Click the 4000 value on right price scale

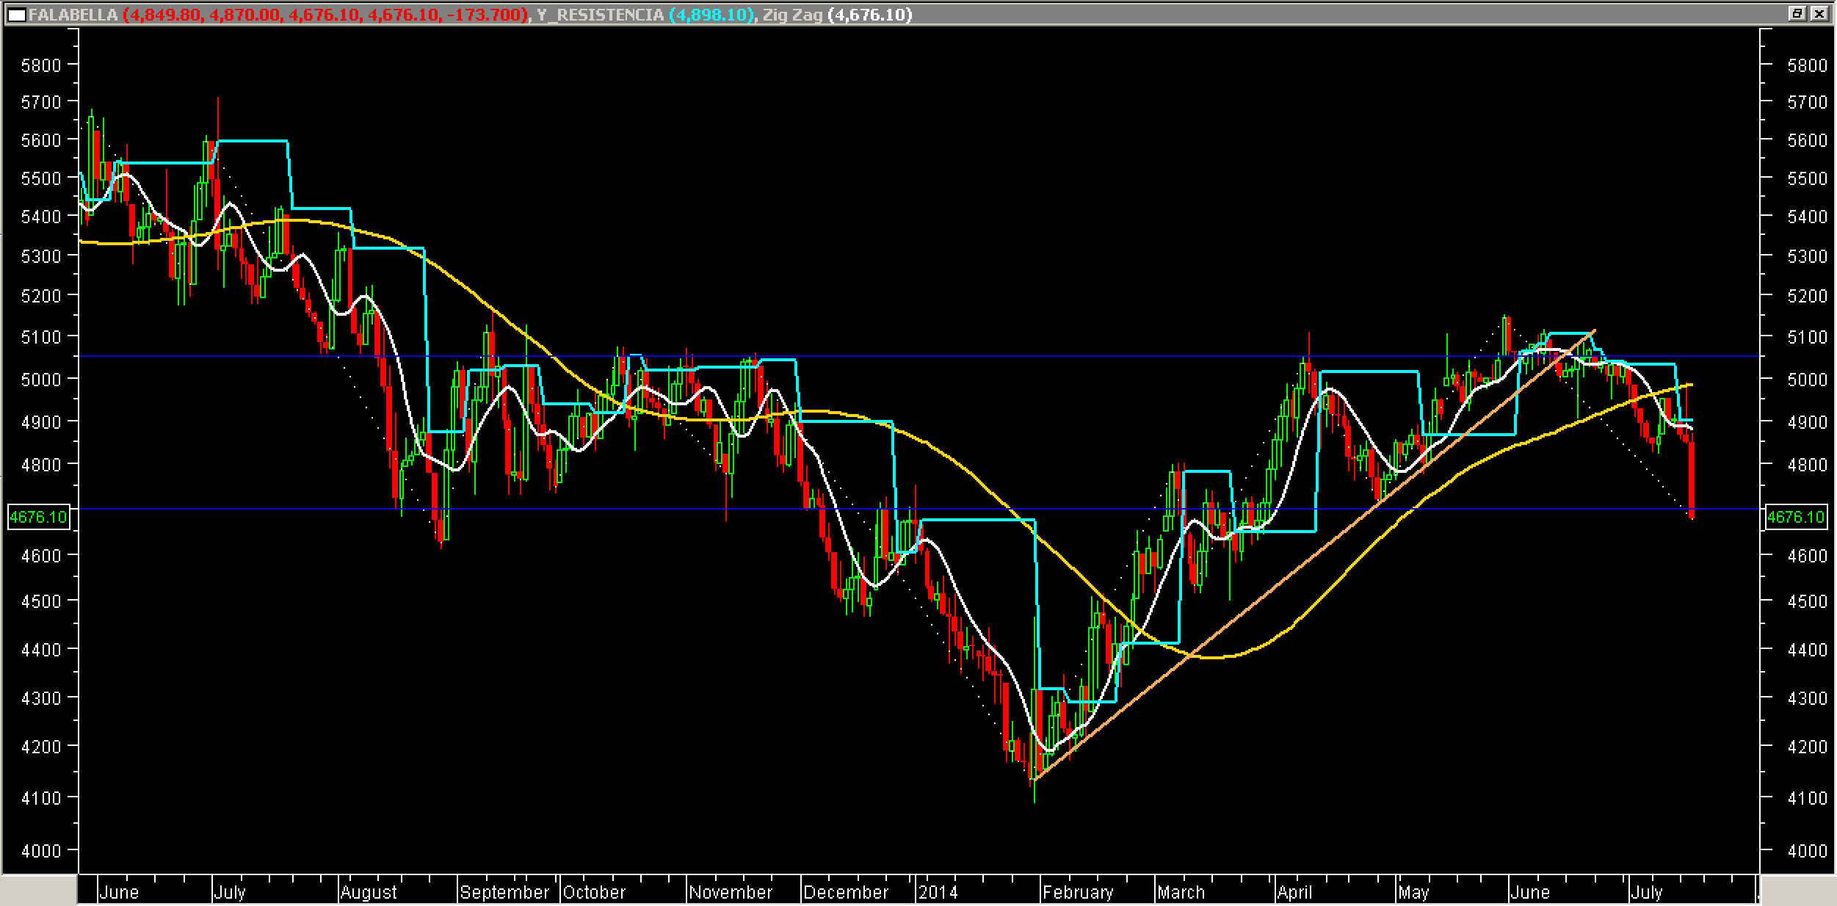[x=1807, y=851]
